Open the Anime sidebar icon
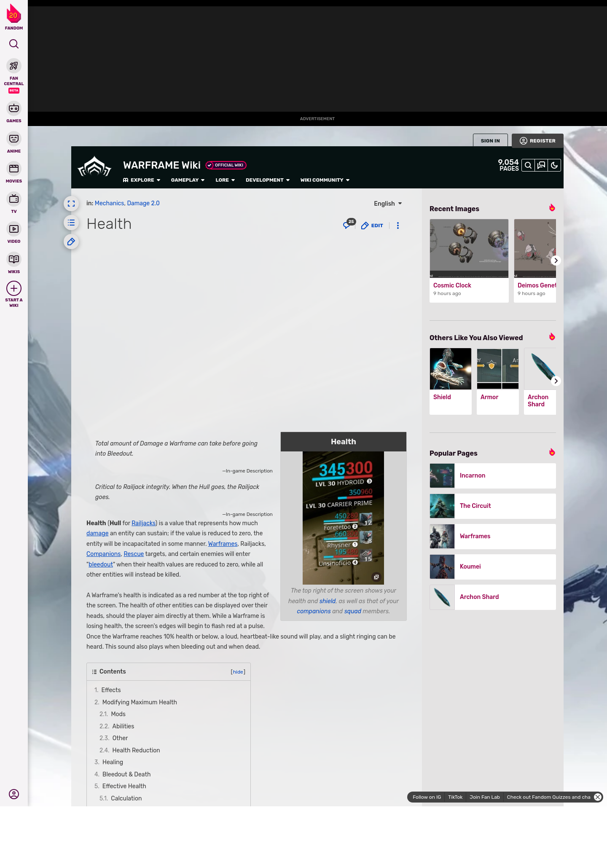The width and height of the screenshot is (607, 843). (x=14, y=139)
